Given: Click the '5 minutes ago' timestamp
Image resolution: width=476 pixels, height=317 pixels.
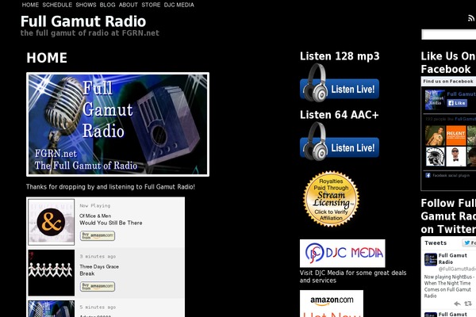Looking at the screenshot, I should pyautogui.click(x=98, y=307).
